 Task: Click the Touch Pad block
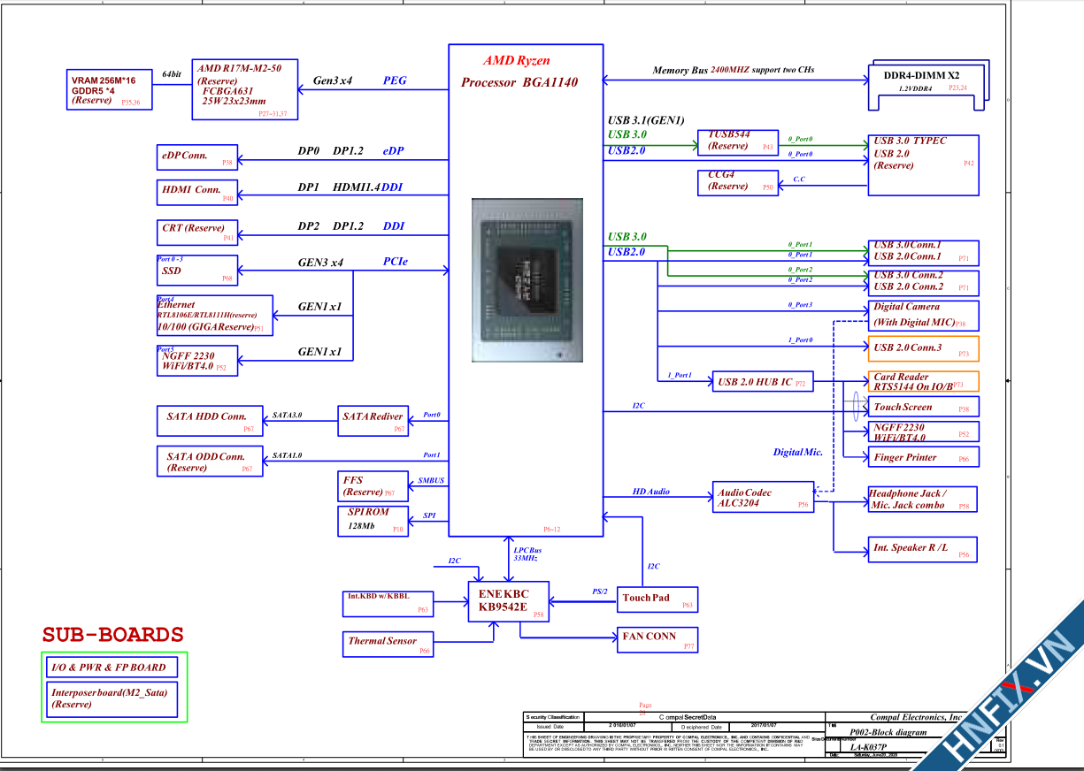click(x=657, y=599)
